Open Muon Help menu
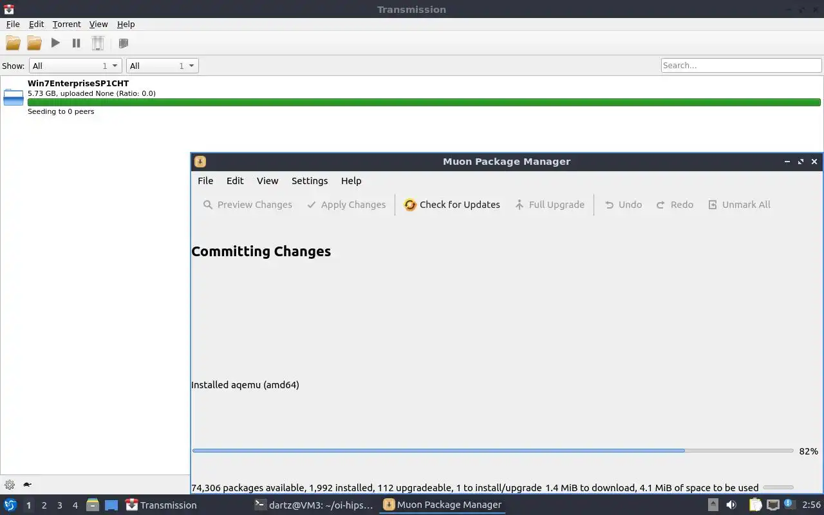 (351, 181)
